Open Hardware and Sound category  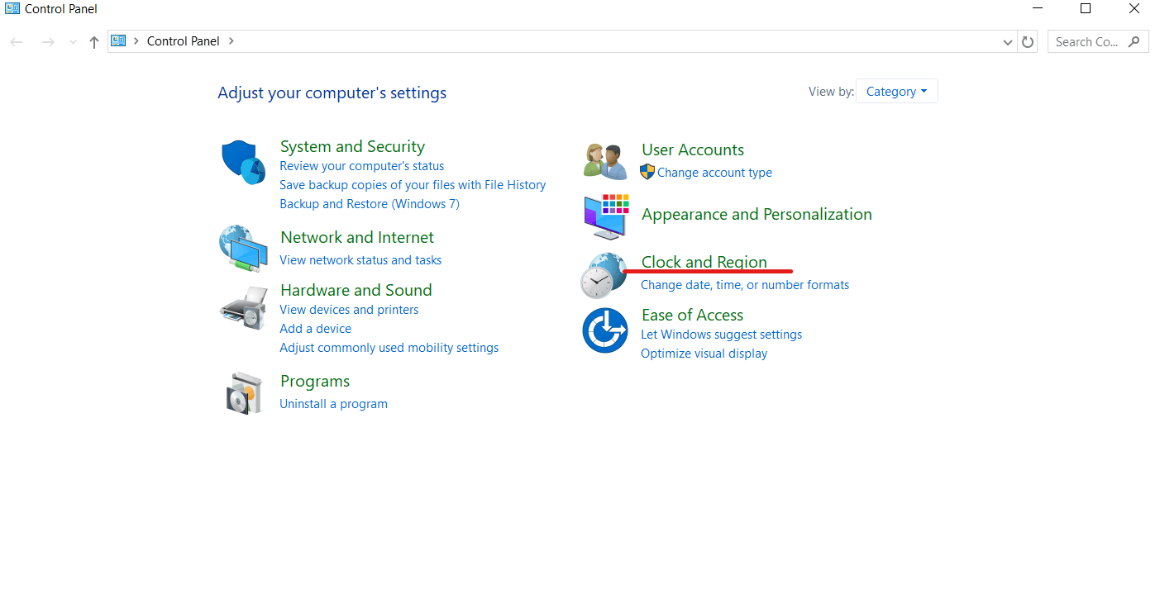356,290
